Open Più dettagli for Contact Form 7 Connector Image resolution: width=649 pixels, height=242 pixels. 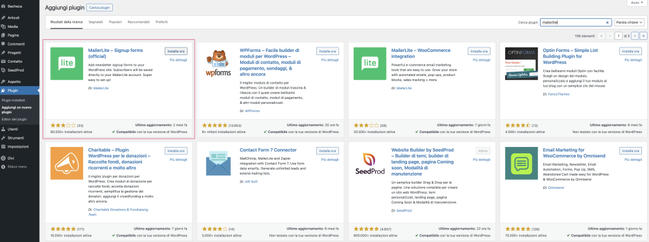point(330,160)
